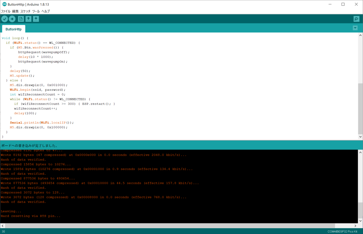363x234 pixels.
Task: Click the 'M5.update();' line
Action: 22,76
